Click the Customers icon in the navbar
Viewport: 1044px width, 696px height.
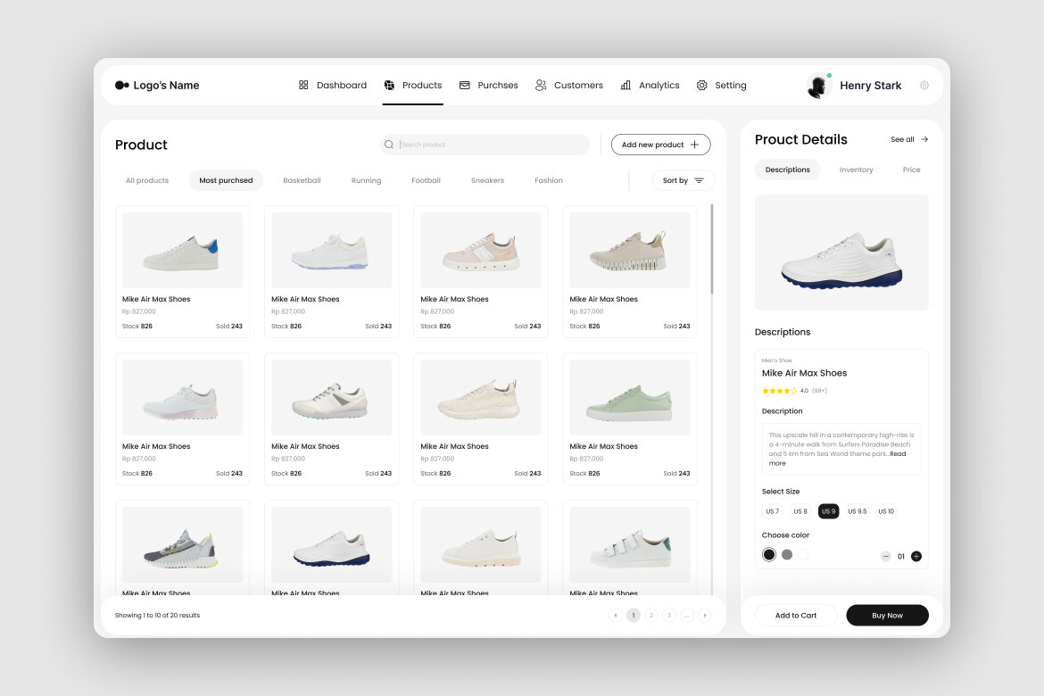540,85
